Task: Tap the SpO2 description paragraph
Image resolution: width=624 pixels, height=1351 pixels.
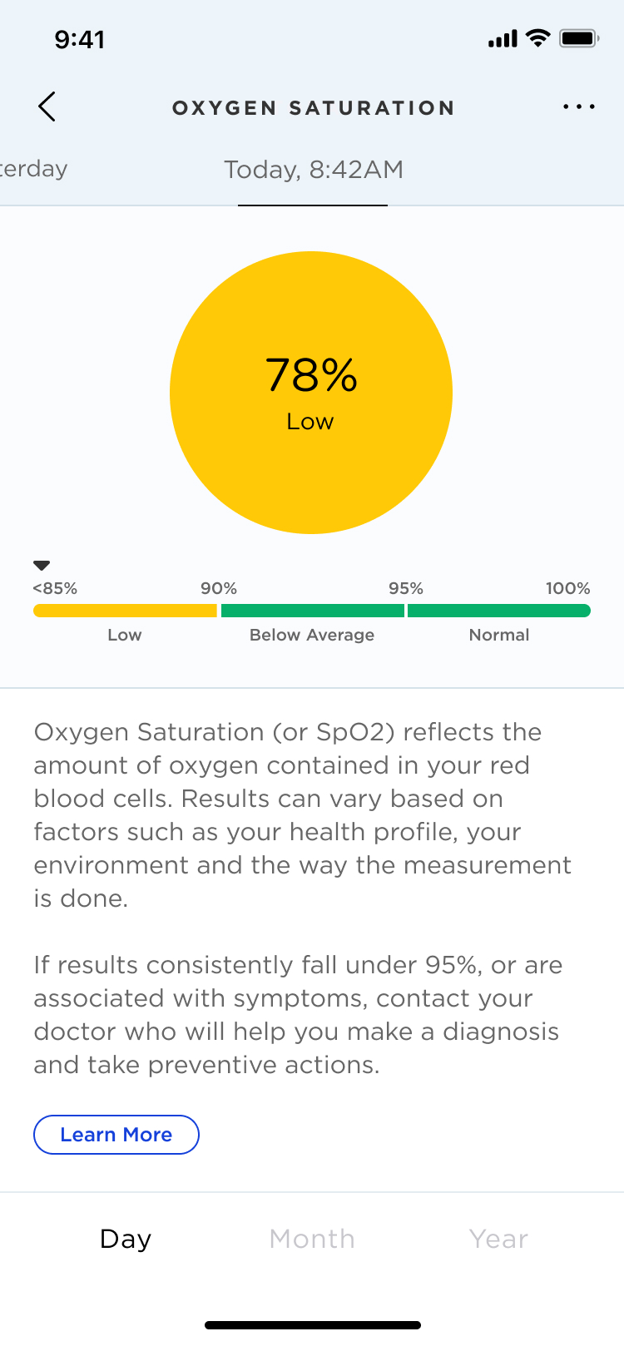Action: pyautogui.click(x=303, y=815)
